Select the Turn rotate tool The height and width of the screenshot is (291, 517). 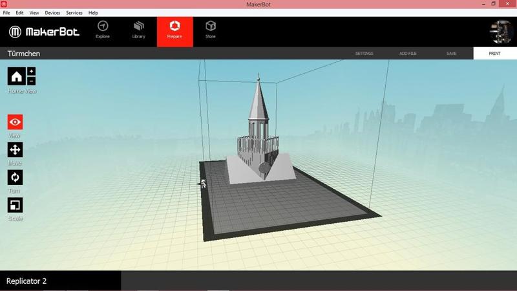click(x=16, y=178)
